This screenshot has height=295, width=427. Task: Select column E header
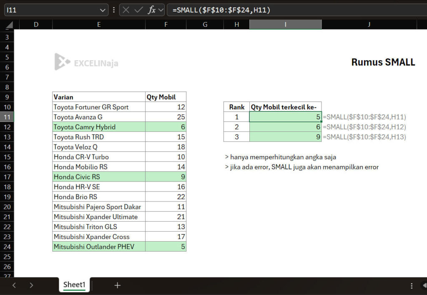[x=99, y=25]
